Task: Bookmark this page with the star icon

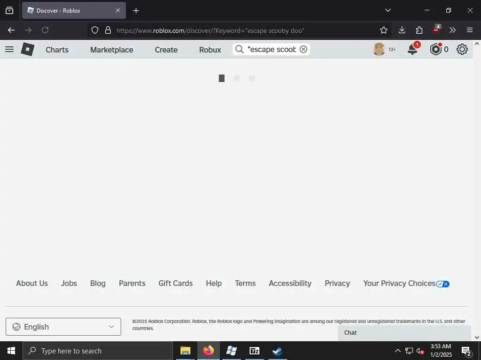Action: click(383, 30)
